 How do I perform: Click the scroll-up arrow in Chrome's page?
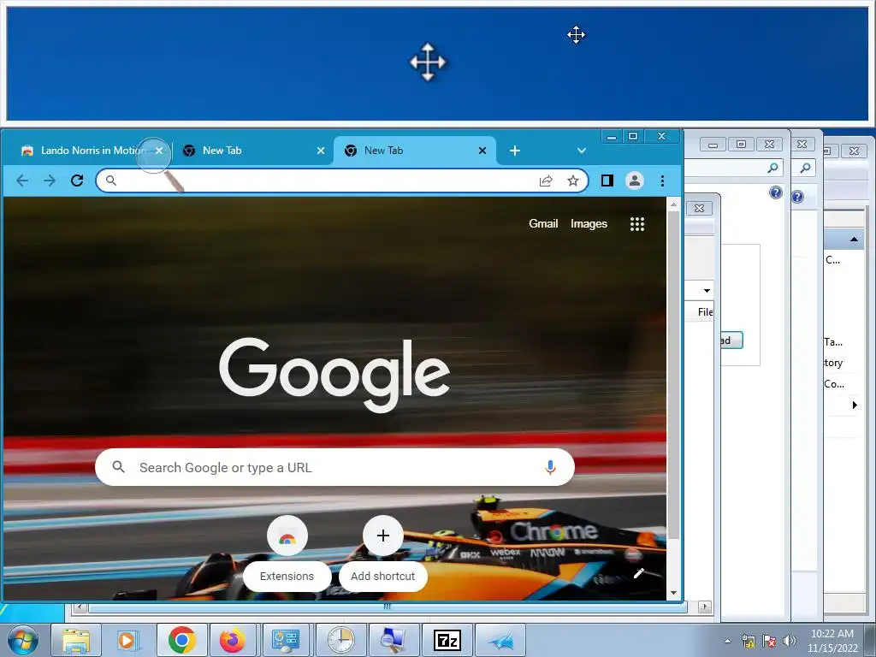click(x=673, y=205)
